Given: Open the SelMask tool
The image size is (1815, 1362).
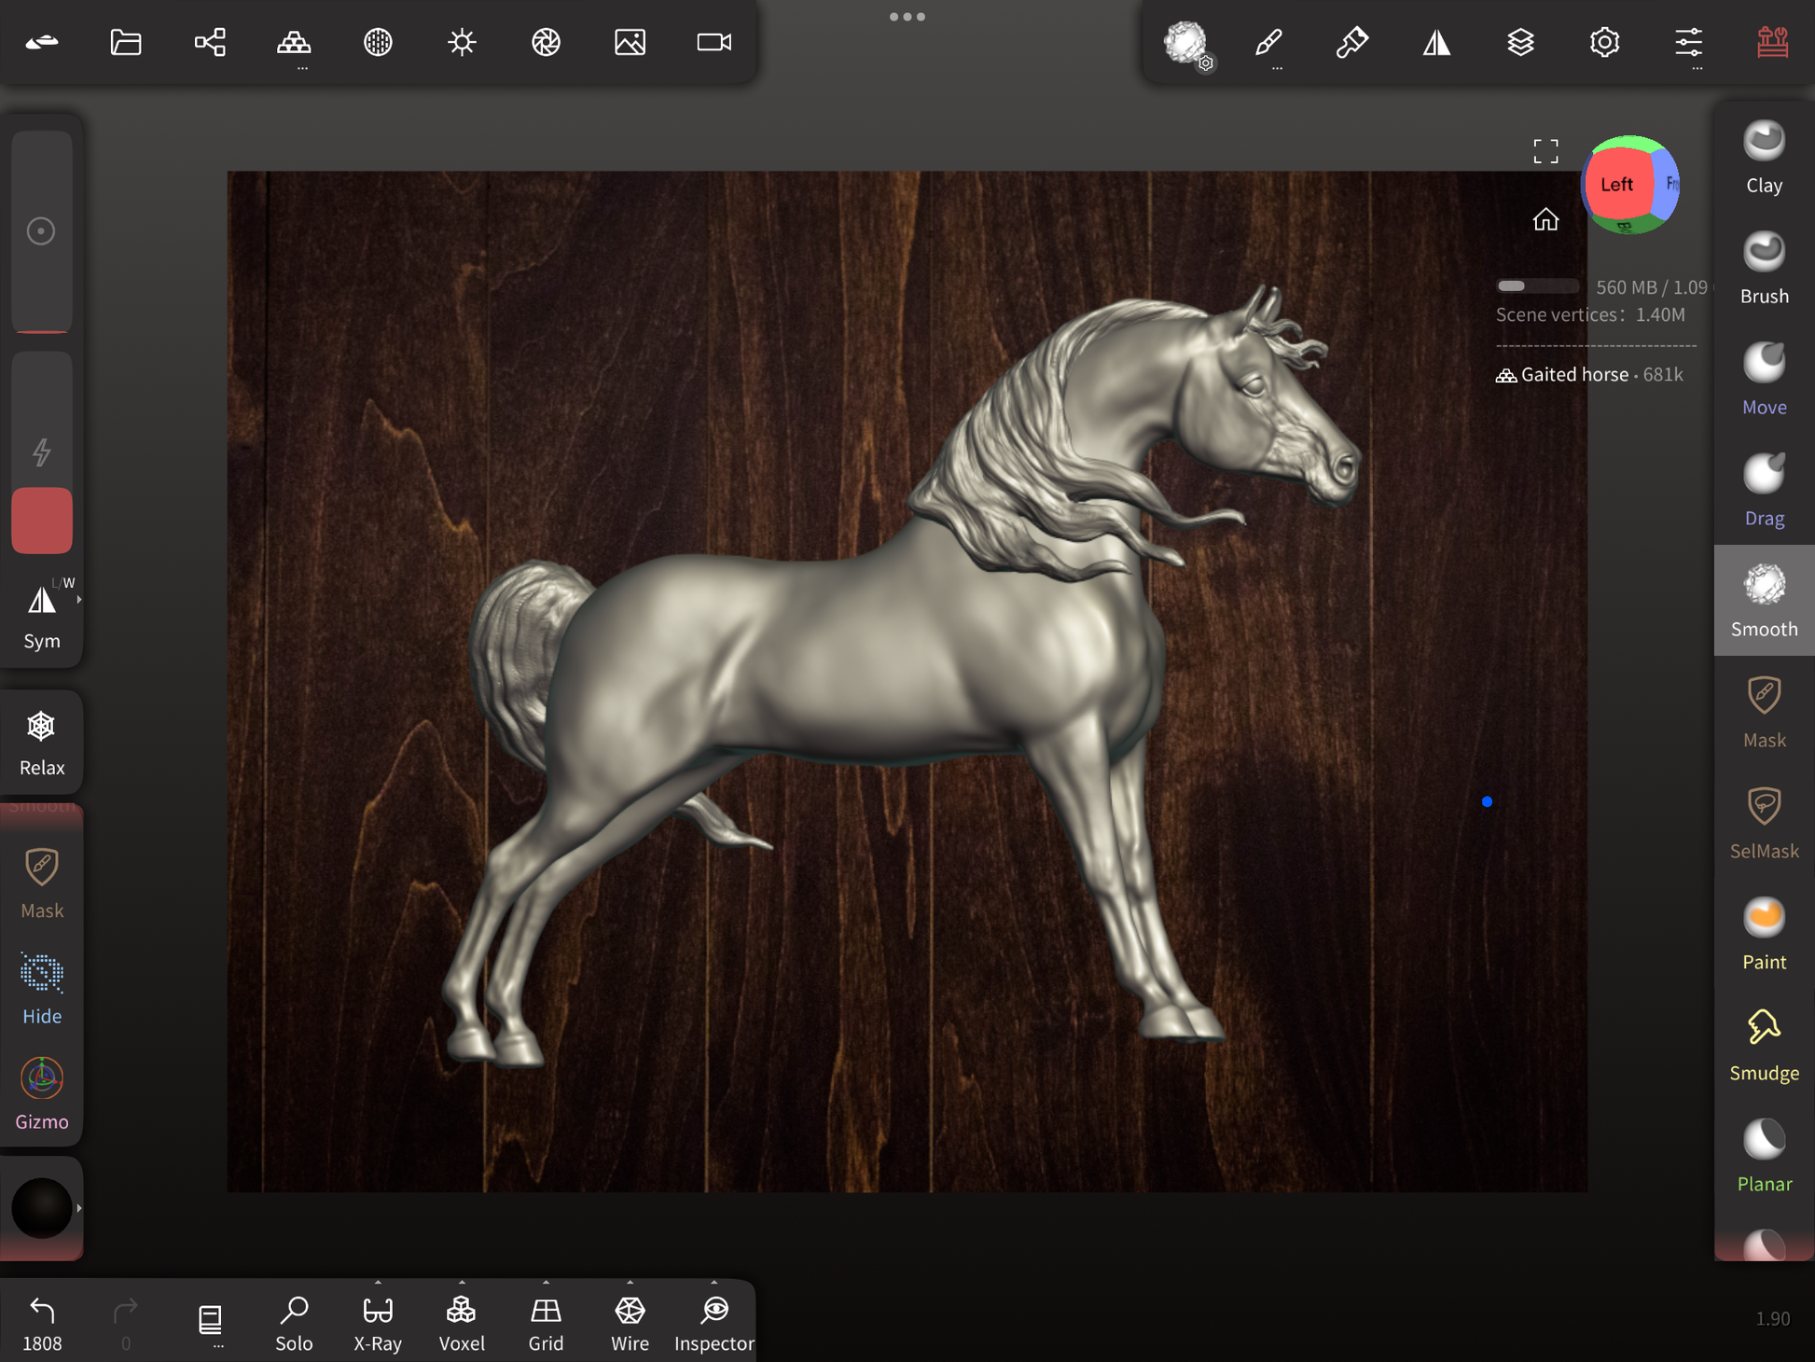Looking at the screenshot, I should tap(1763, 823).
